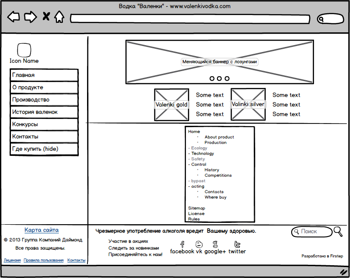The image size is (350, 278).
Task: Click the site logo icon above Icon Name
Action: 24,50
